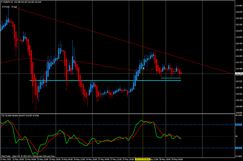The height and width of the screenshot is (161, 243).
Task: Click the 133.805 price scale value
Action: pos(239,6)
